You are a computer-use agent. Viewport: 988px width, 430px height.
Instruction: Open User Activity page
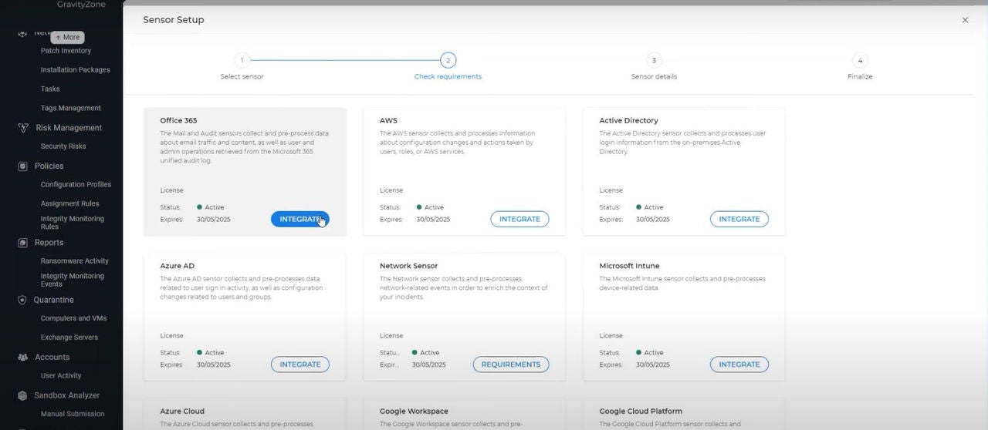click(61, 376)
